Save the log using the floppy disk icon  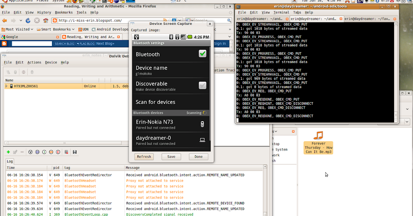point(75,152)
